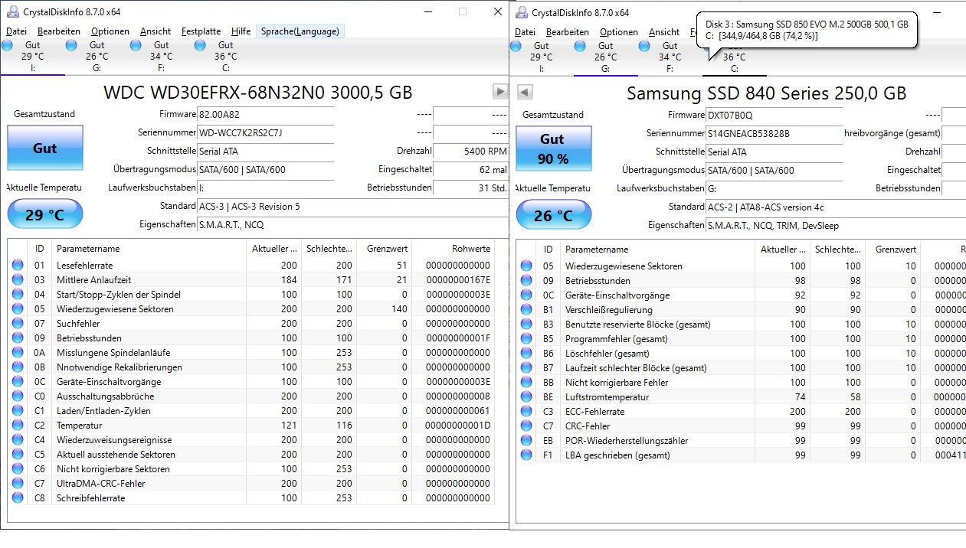Open the Optionen menu in left window
Screen dimensions: 966x548
click(110, 31)
